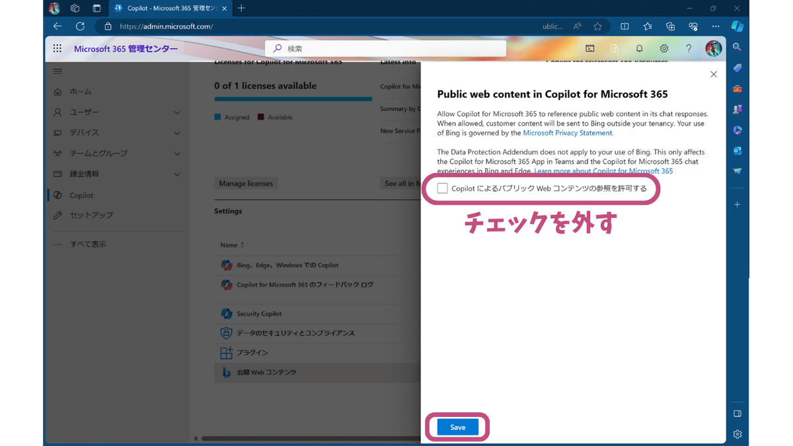Image resolution: width=793 pixels, height=446 pixels.
Task: Expand the 課金情報 navigation section
Action: 176,174
